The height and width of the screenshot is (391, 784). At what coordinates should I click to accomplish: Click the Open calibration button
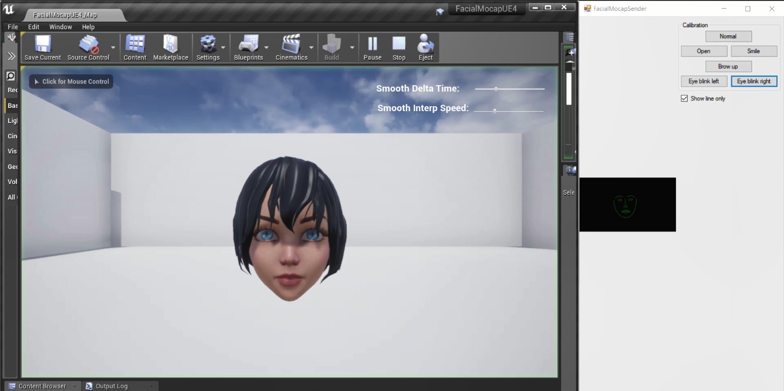pos(704,51)
